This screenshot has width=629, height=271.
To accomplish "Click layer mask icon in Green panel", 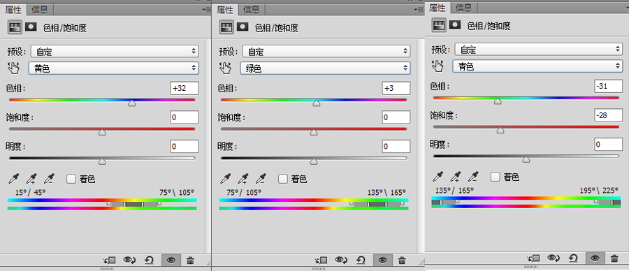I will 243,27.
